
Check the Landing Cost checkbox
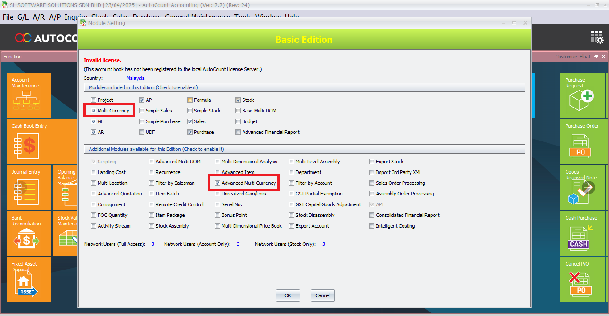[94, 172]
